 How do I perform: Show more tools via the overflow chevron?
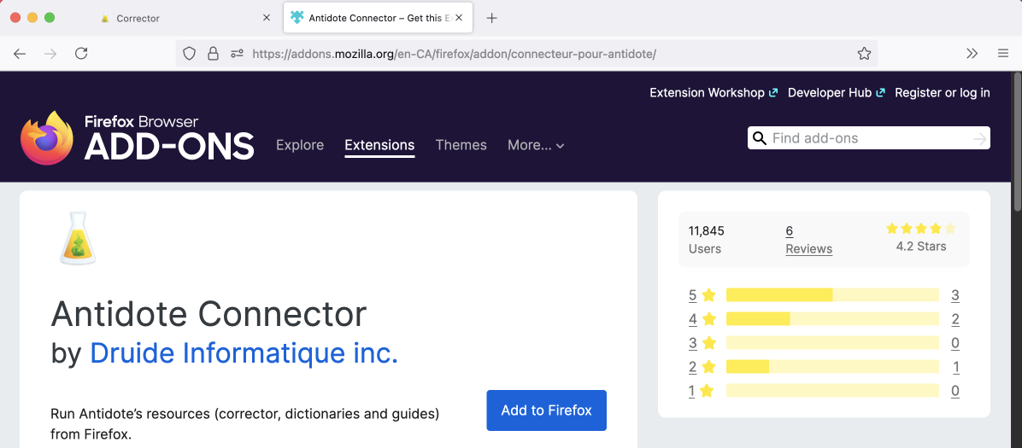[972, 54]
